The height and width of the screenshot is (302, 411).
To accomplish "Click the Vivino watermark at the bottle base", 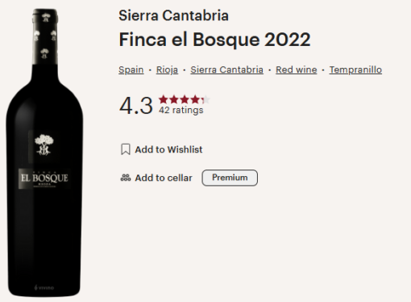I will click(44, 287).
